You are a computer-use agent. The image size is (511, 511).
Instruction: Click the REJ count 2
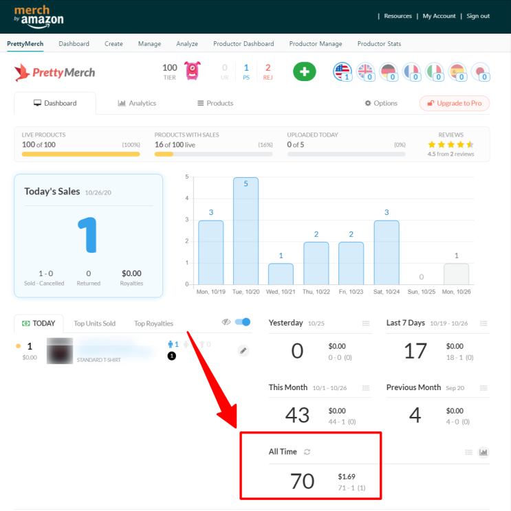[x=268, y=71]
